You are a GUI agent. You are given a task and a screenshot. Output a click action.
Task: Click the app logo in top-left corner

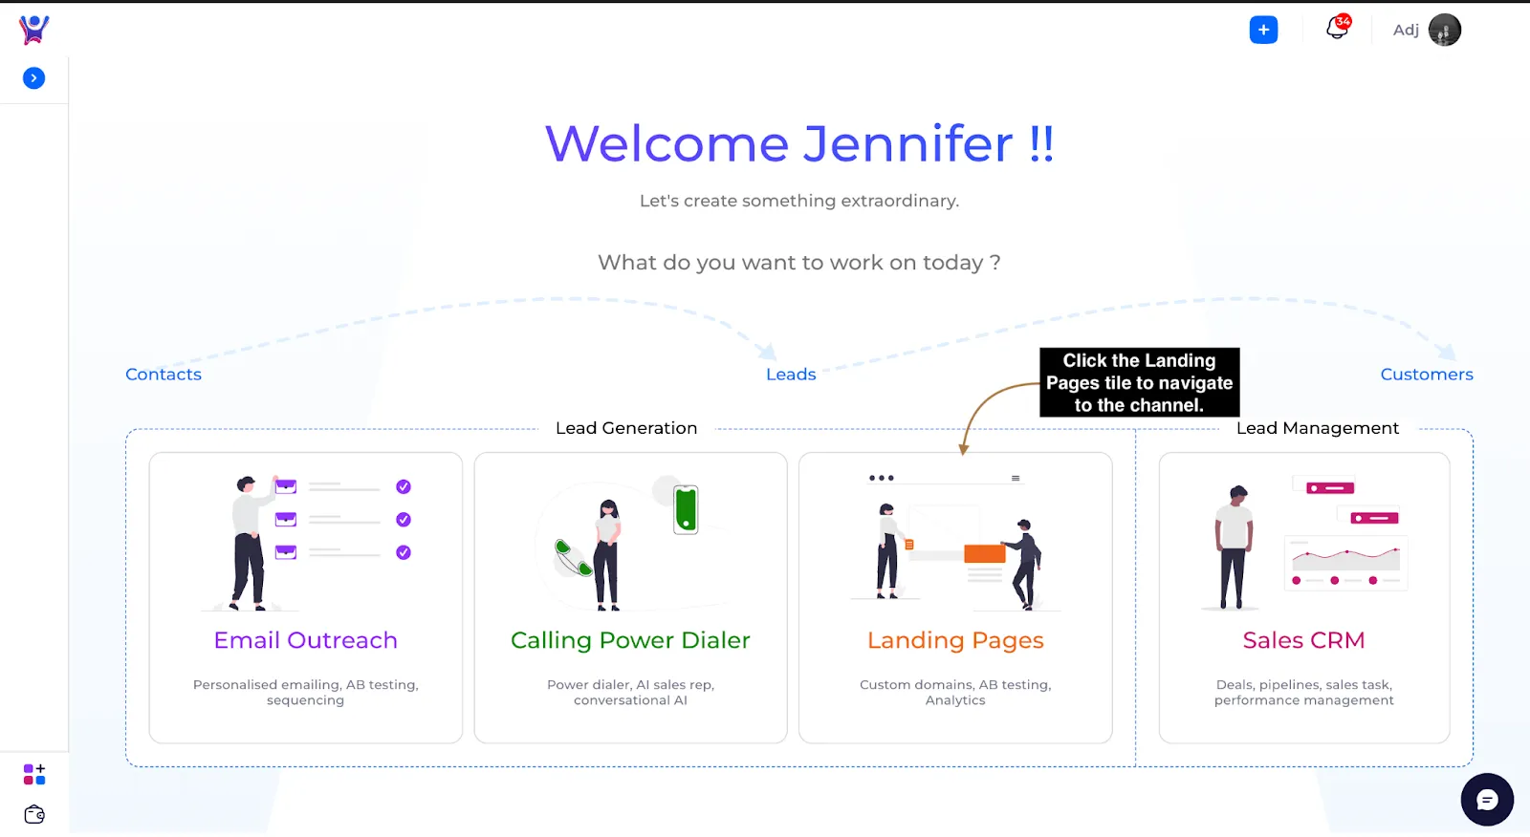(33, 30)
